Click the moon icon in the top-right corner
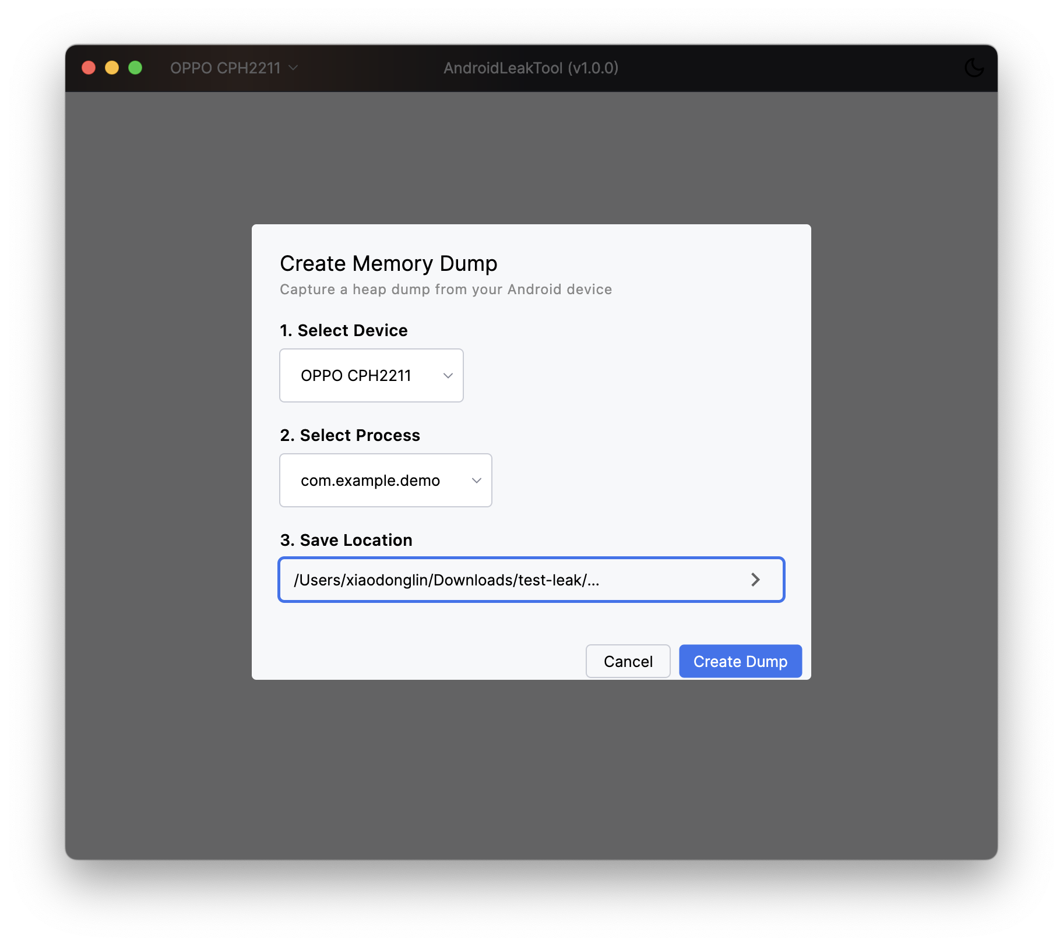This screenshot has height=946, width=1063. tap(974, 68)
